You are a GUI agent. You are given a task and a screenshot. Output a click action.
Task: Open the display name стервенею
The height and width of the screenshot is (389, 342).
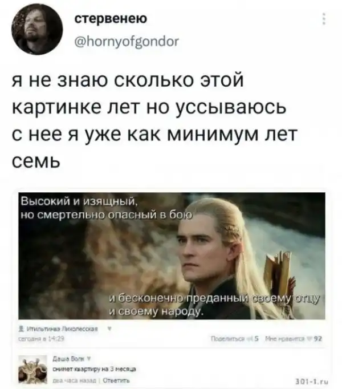click(111, 19)
